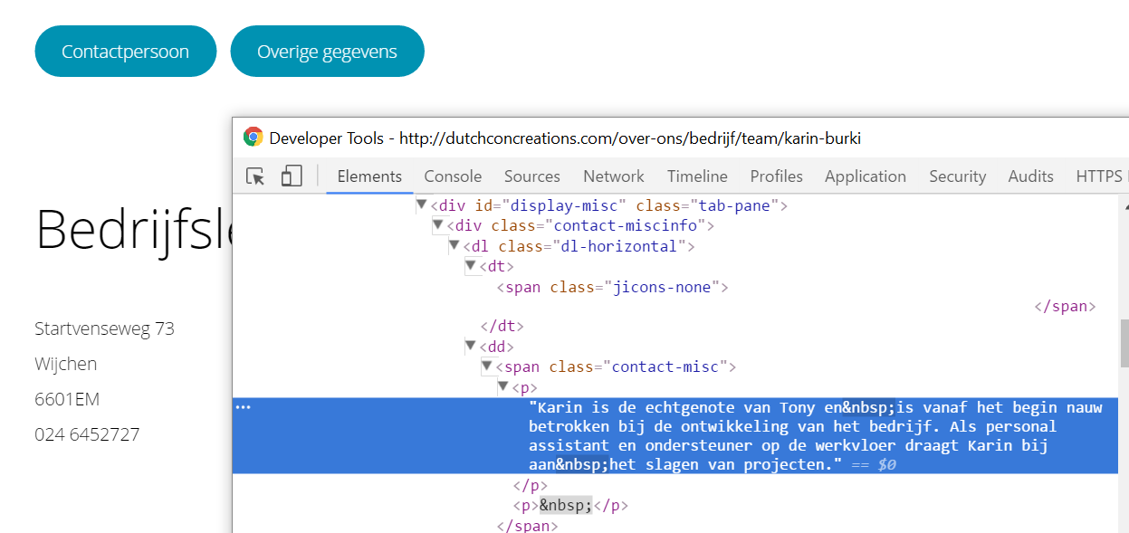The height and width of the screenshot is (533, 1129).
Task: Open the Profiles tab
Action: (776, 176)
